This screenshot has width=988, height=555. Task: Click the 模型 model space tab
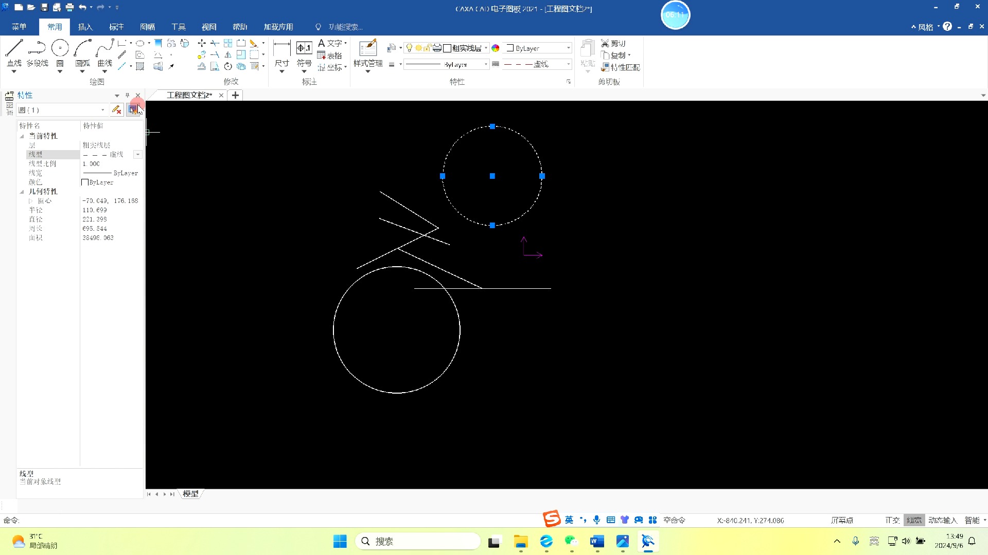tap(190, 494)
